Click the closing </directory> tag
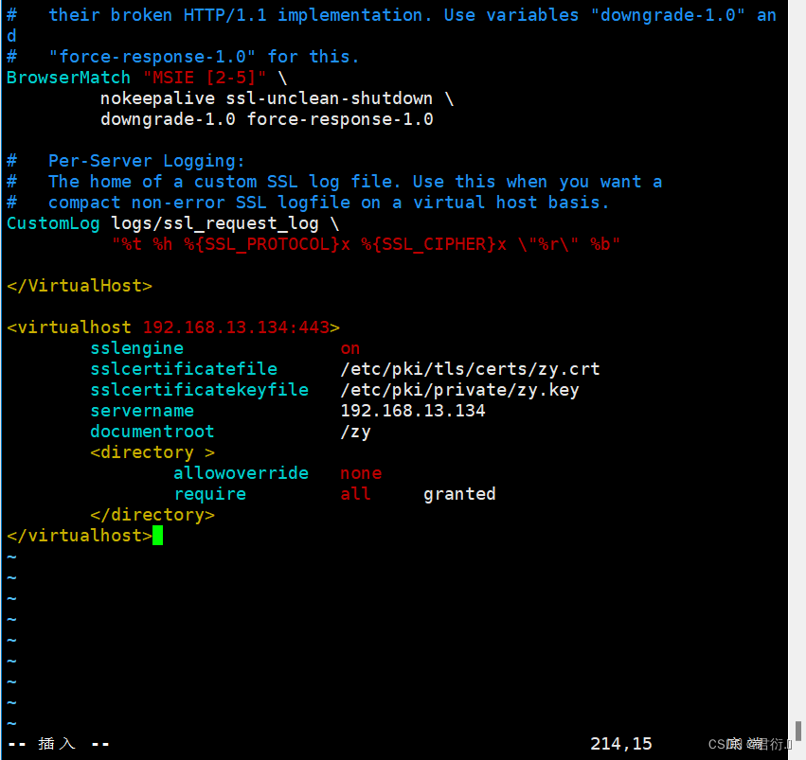The width and height of the screenshot is (806, 760). tap(152, 515)
